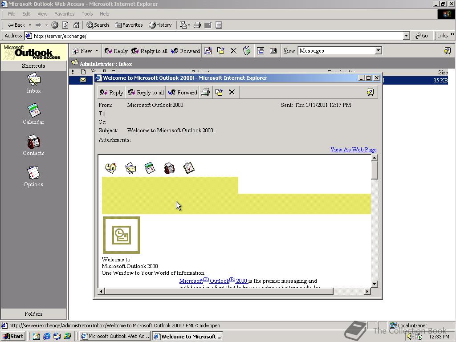Click Move/Copy icon in message window toolbar
This screenshot has width=456, height=342.
219,93
